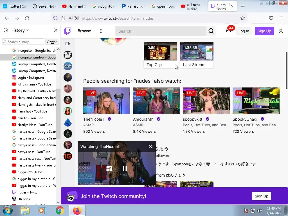
Task: Click the camera icon atop the channels sidebar
Action: (x=68, y=44)
